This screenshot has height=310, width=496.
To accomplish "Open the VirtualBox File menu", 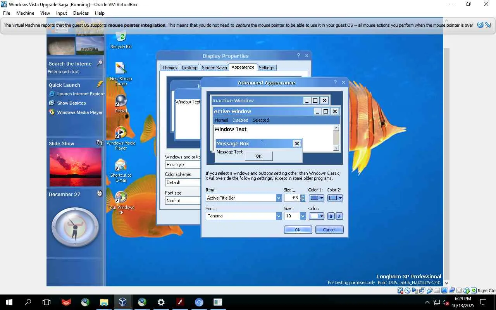I will 7,13.
